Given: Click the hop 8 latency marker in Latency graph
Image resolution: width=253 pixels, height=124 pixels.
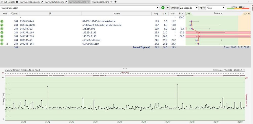Looking at the screenshot, I should click(x=198, y=44).
